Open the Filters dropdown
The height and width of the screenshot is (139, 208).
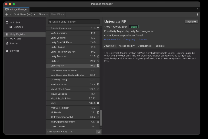(x=43, y=14)
